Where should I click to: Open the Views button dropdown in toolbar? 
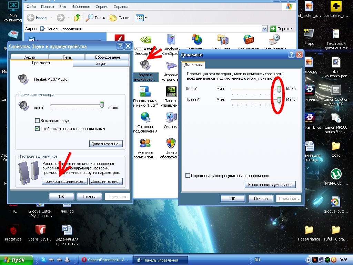146,18
